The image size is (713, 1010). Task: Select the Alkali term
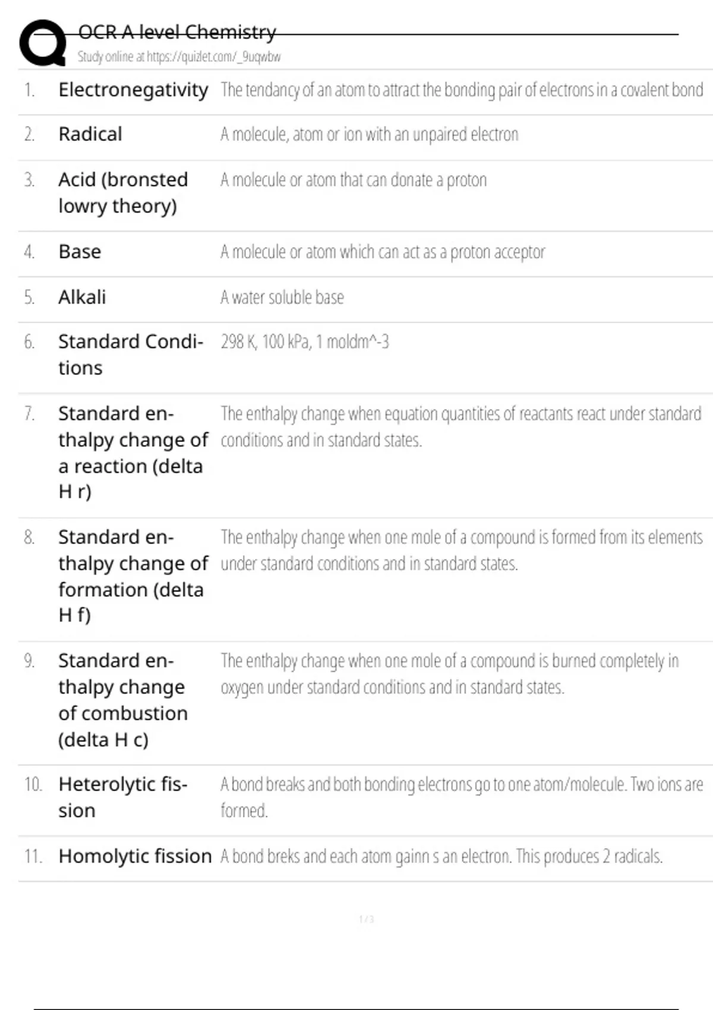82,297
